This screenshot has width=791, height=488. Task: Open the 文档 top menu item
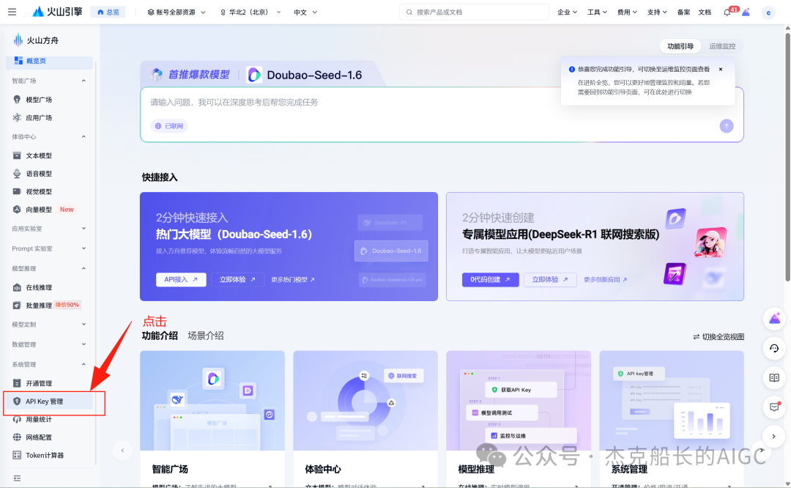click(705, 12)
